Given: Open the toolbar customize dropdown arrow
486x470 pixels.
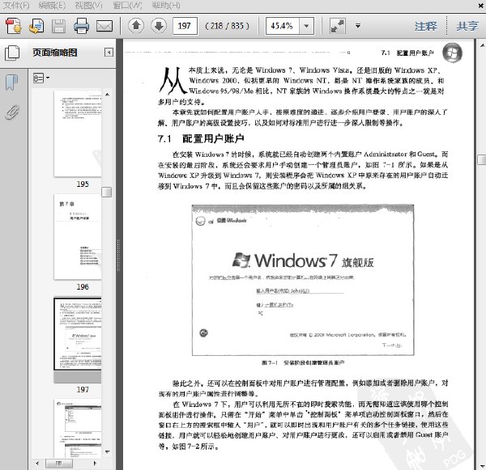Looking at the screenshot, I should [x=358, y=26].
